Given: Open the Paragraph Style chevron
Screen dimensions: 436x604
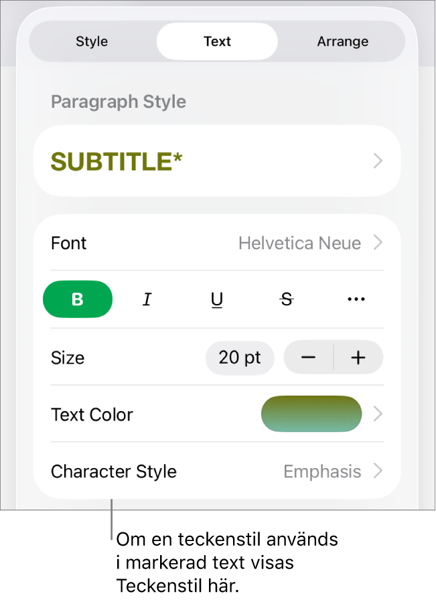Looking at the screenshot, I should click(x=377, y=161).
